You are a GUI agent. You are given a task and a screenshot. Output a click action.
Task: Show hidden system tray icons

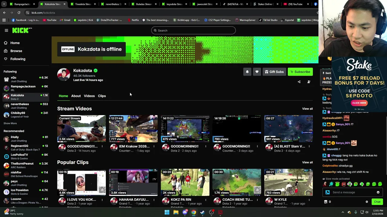[343, 212]
